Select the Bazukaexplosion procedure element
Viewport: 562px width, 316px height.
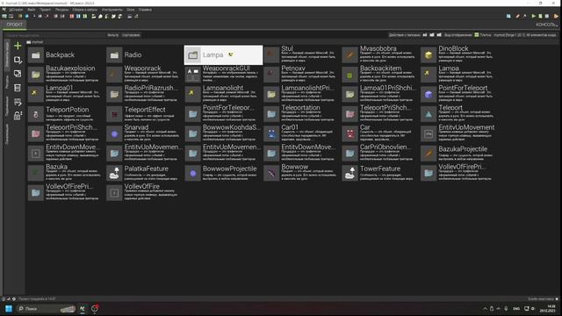[x=66, y=75]
